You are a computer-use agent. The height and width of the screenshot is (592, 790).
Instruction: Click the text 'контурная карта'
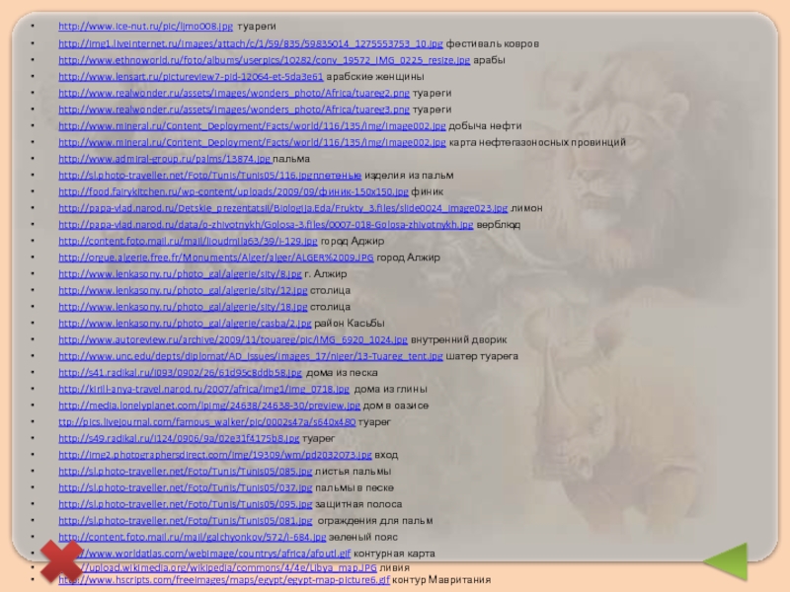[394, 554]
